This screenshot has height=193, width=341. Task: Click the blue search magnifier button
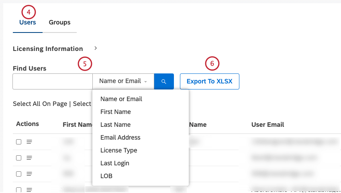[x=164, y=81]
